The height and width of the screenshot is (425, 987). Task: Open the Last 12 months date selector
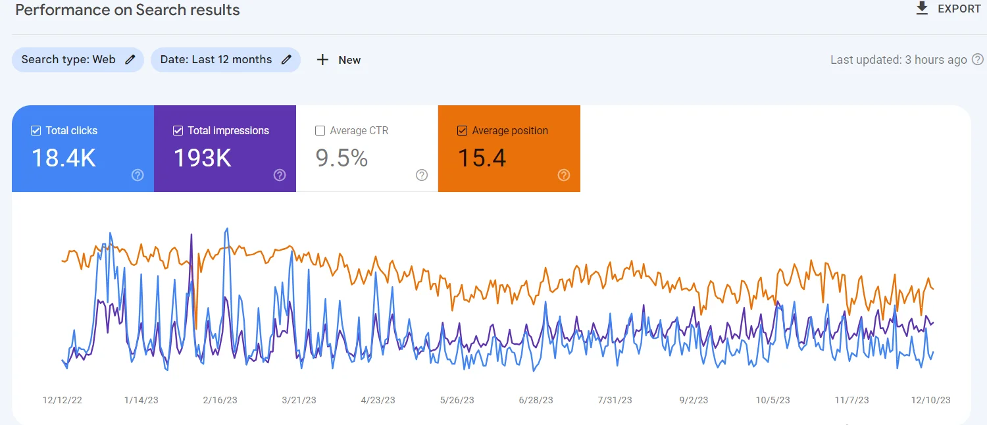(226, 59)
